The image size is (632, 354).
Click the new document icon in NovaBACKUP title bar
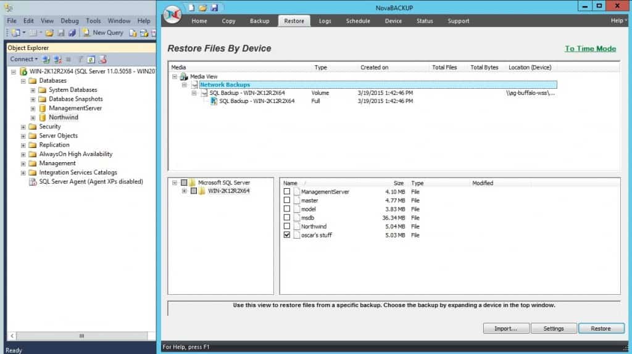click(x=191, y=7)
